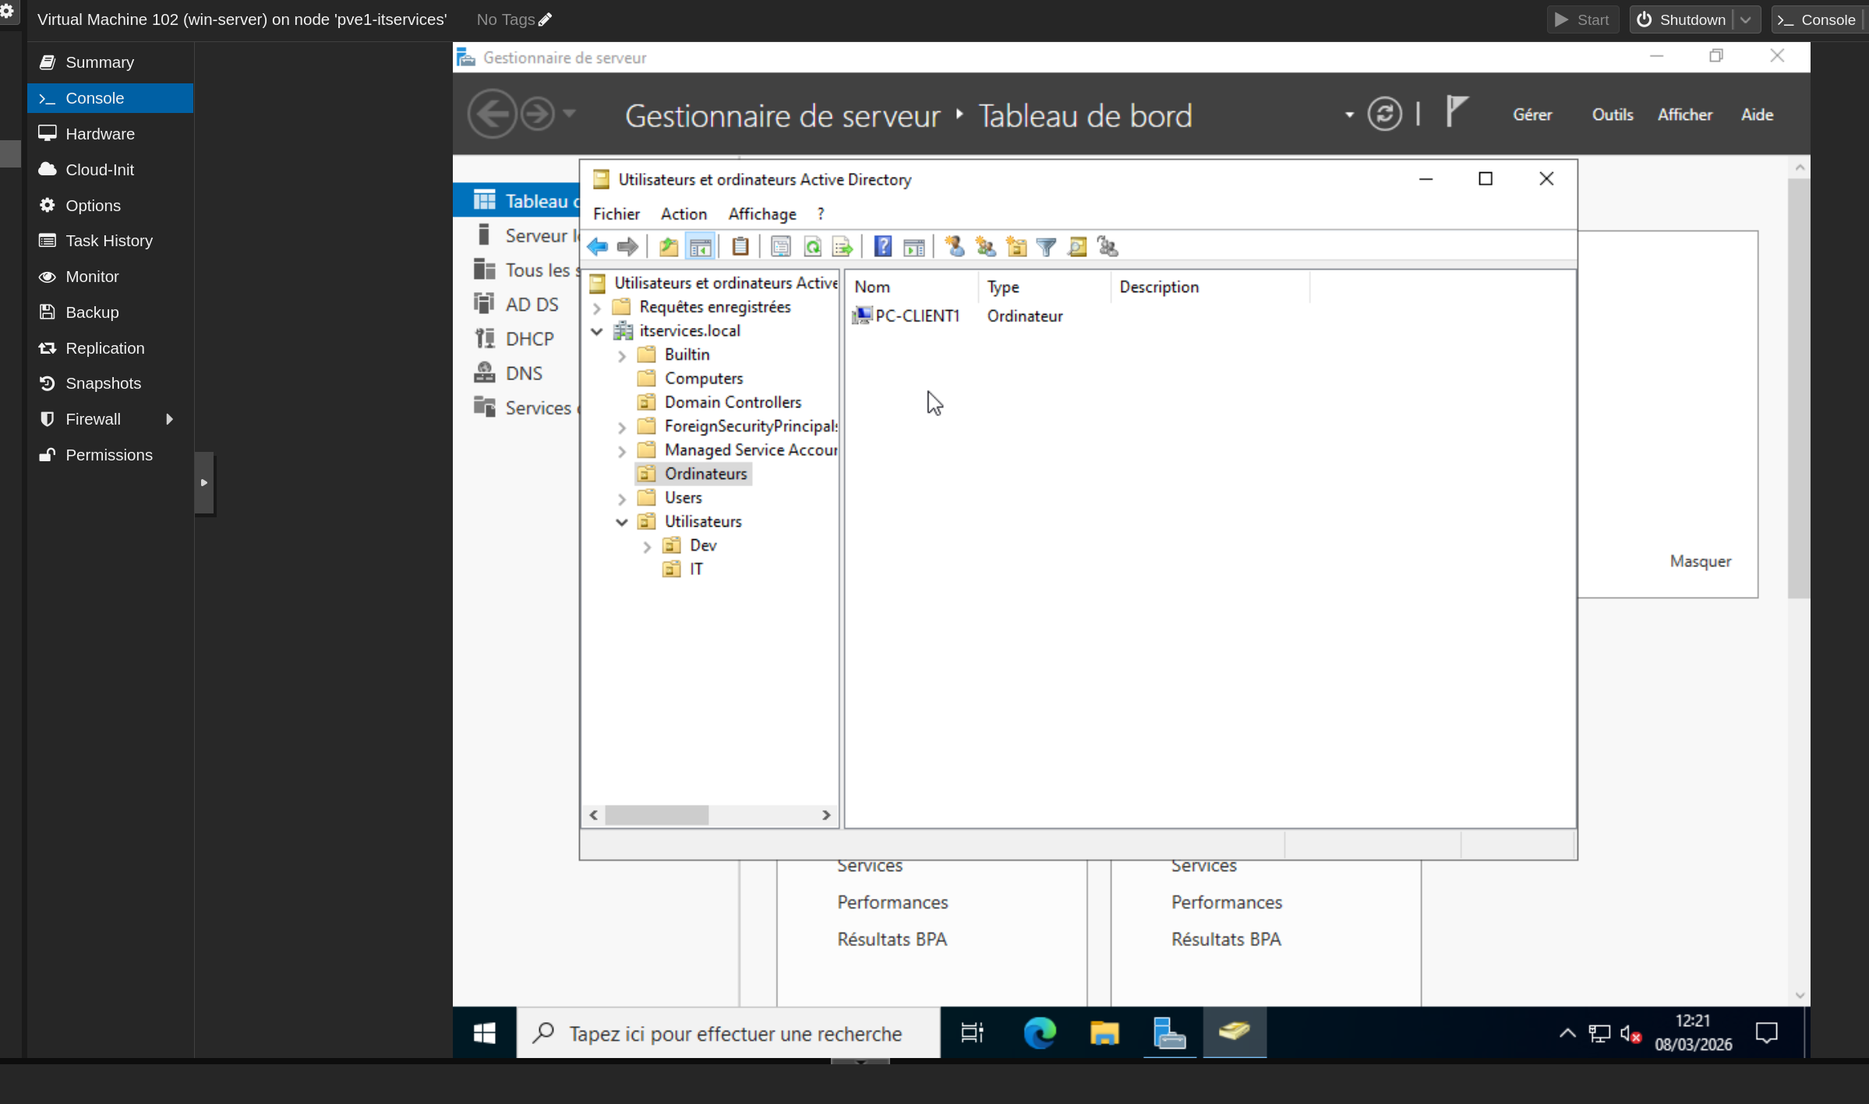The height and width of the screenshot is (1104, 1869).
Task: Click the tree pane horizontal scrollbar thumb
Action: [656, 815]
